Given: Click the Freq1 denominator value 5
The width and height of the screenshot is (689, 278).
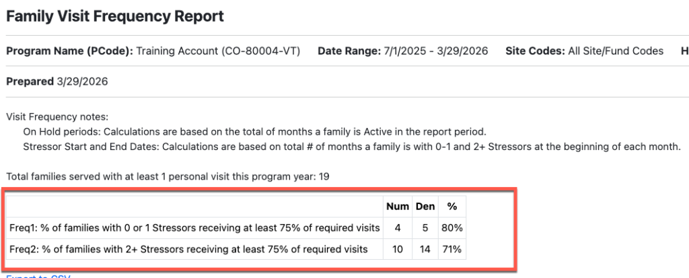Looking at the screenshot, I should tap(425, 228).
